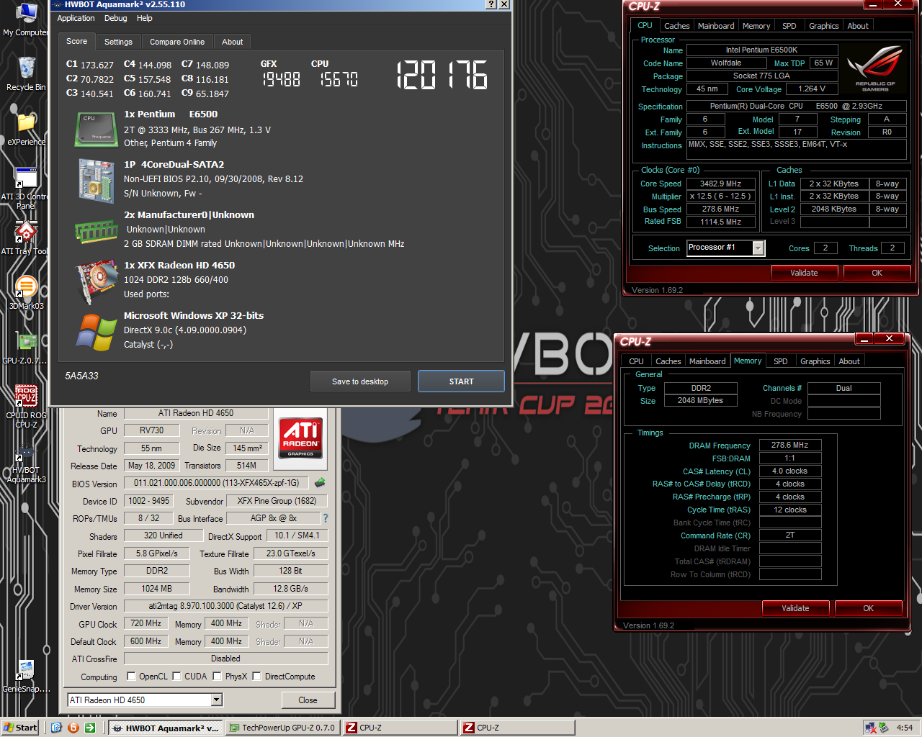Click the Radeon graphics card icon

[x=97, y=281]
